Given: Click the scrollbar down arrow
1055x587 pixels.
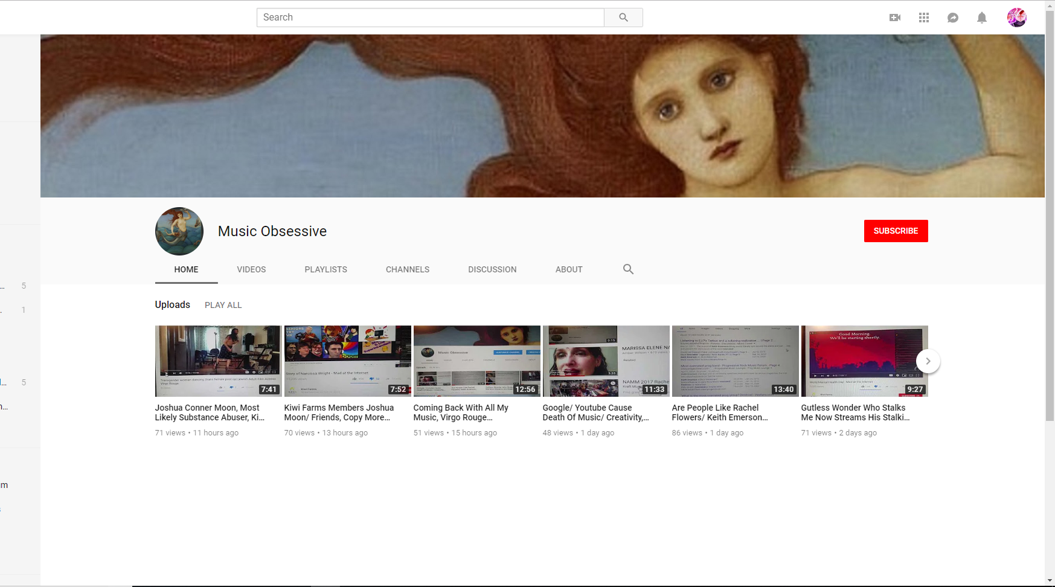Looking at the screenshot, I should point(1050,580).
